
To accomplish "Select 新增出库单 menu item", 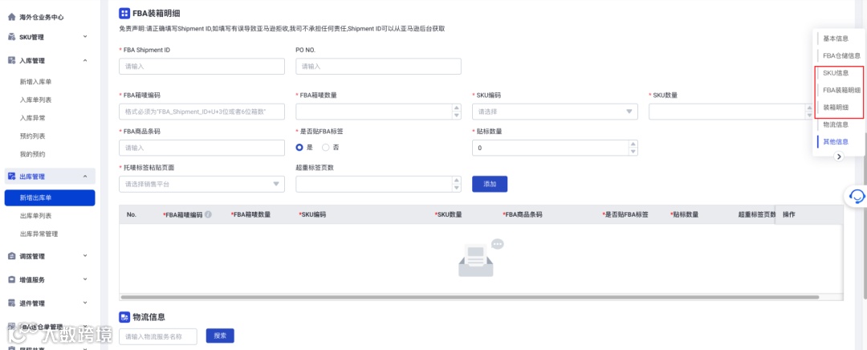I will (x=50, y=198).
